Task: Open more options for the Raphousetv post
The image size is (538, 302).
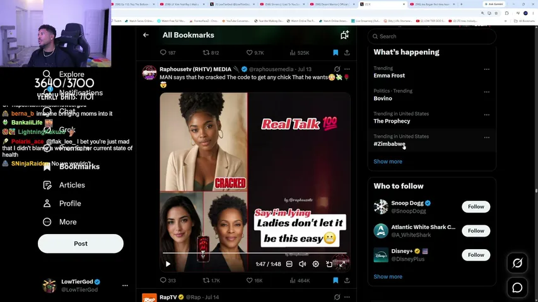Action: pos(347,69)
